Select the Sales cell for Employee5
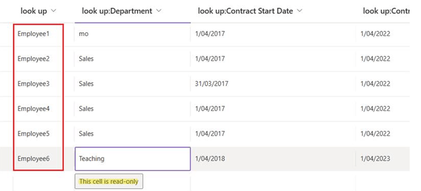This screenshot has width=421, height=191. pyautogui.click(x=132, y=134)
